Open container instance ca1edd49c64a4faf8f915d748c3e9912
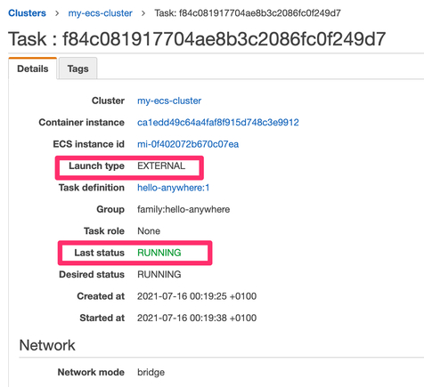This screenshot has height=387, width=424. [218, 123]
